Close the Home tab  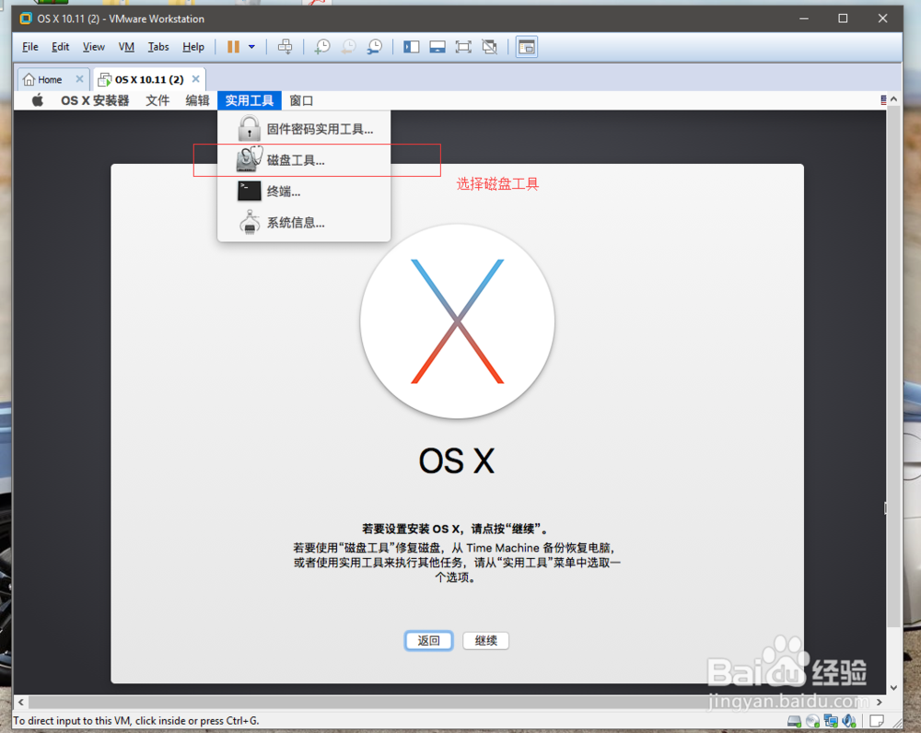coord(79,78)
